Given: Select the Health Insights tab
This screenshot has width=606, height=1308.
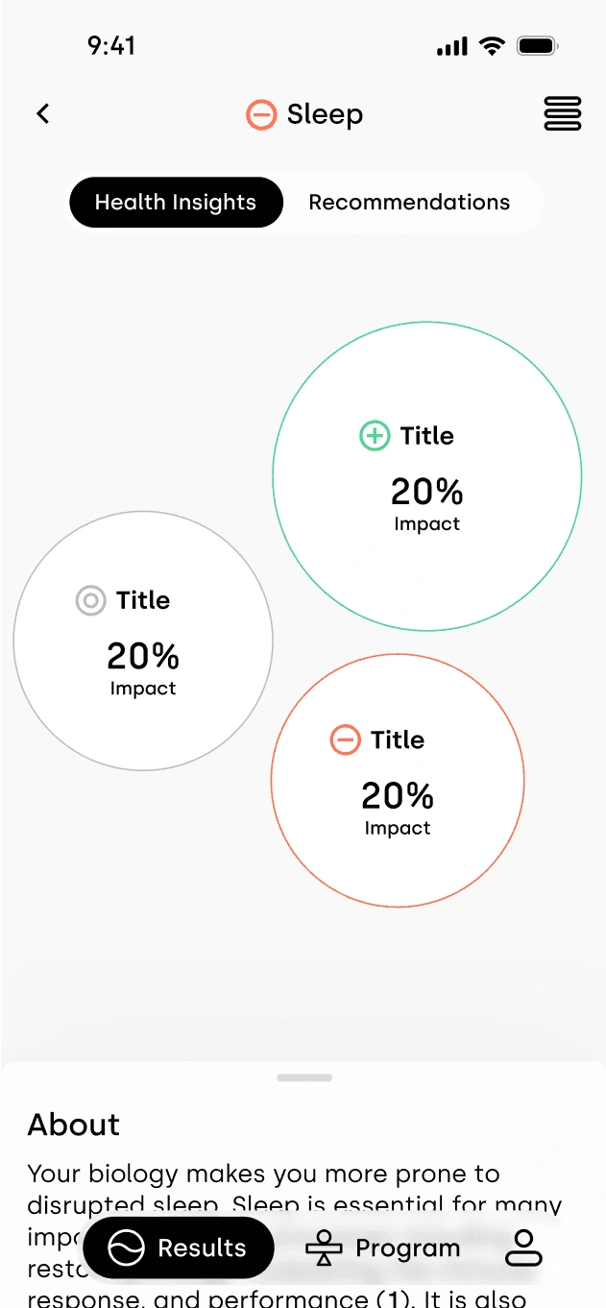Looking at the screenshot, I should click(176, 203).
